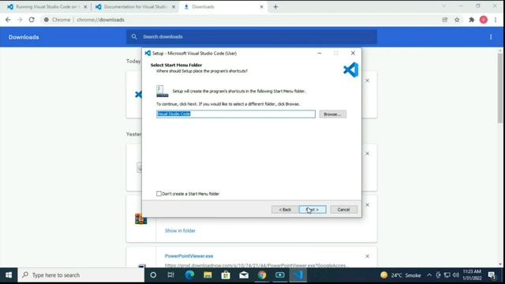Open taskbar clock and date
The image size is (505, 284).
[x=472, y=275]
